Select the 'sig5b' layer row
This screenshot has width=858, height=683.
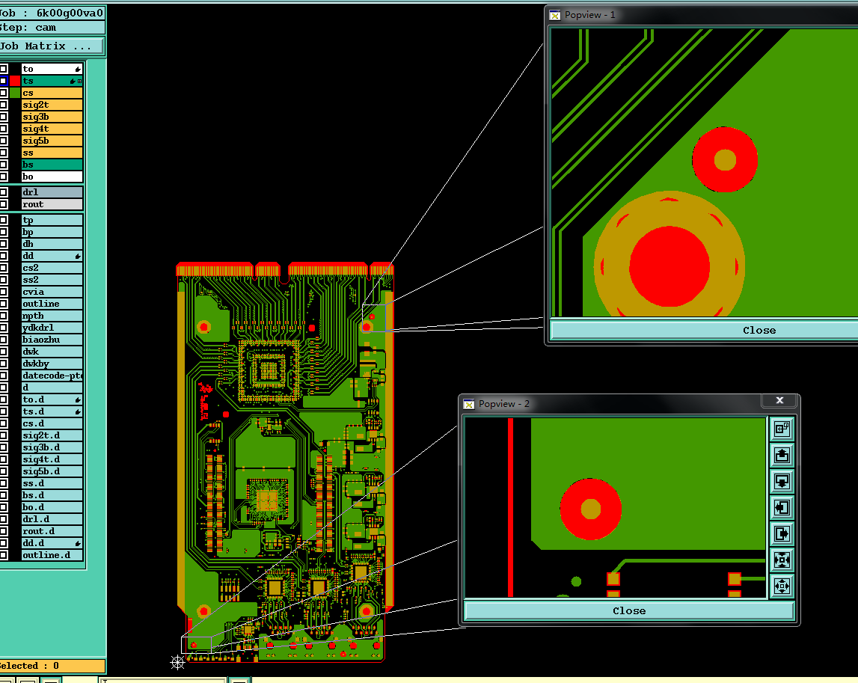click(52, 141)
